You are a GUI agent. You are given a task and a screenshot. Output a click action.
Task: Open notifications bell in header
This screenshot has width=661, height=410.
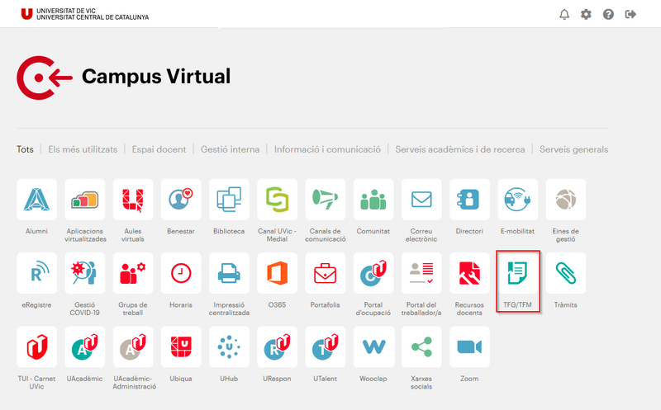[x=564, y=14]
